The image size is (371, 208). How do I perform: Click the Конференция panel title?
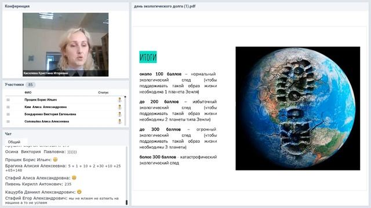click(17, 6)
